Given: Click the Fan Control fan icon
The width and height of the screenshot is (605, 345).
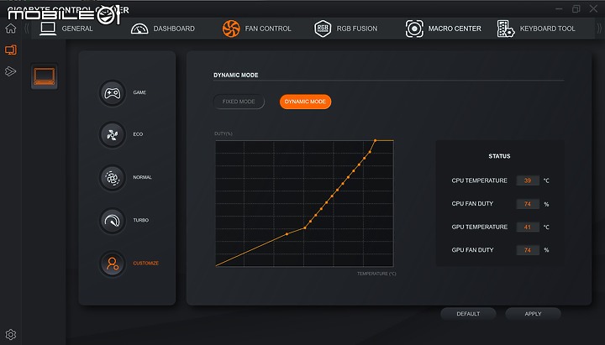Looking at the screenshot, I should click(x=231, y=29).
